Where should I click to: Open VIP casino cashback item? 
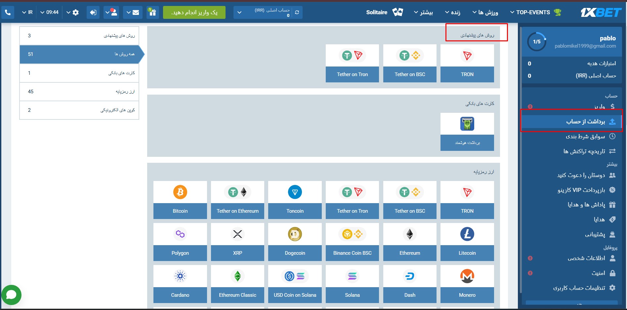tap(571, 190)
